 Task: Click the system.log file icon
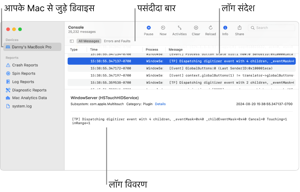tap(8, 106)
